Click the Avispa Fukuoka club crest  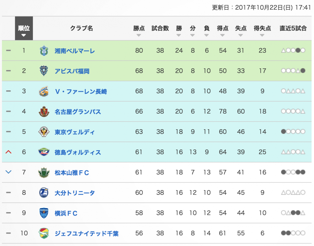click(x=44, y=71)
